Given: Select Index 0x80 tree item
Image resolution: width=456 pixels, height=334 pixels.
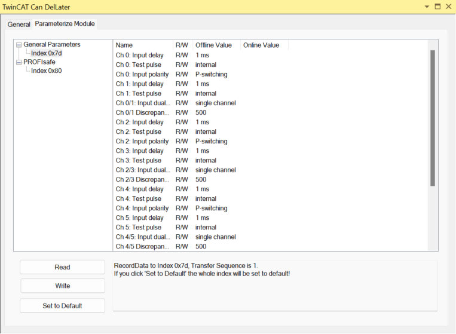Looking at the screenshot, I should [x=46, y=71].
